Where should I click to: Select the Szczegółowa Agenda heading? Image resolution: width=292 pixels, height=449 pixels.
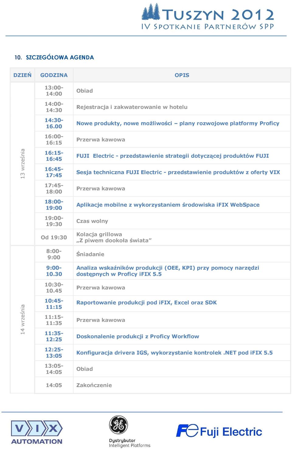click(x=54, y=57)
